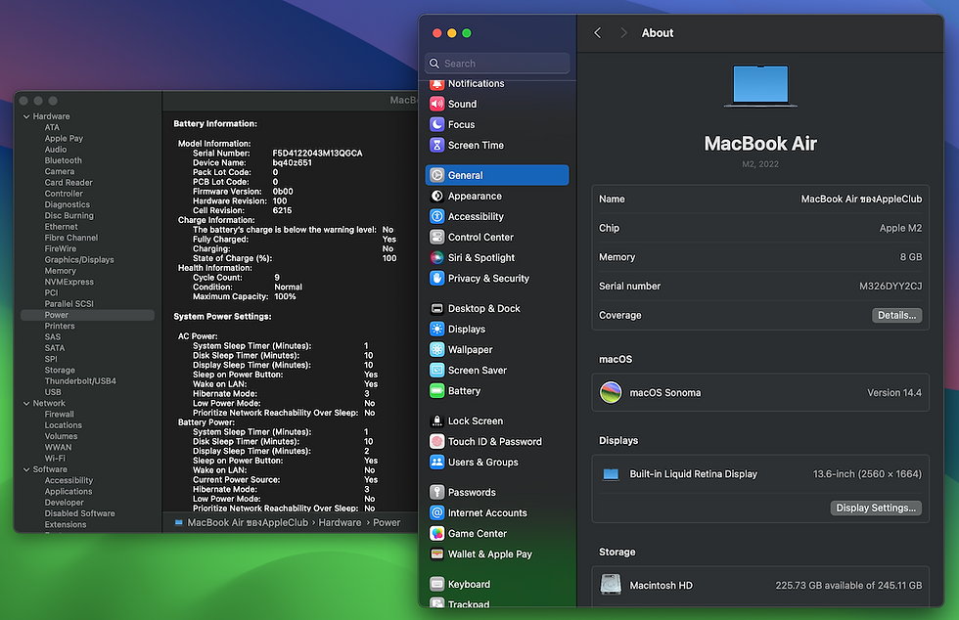
Task: Click the Apple M2 chip value
Action: [900, 228]
